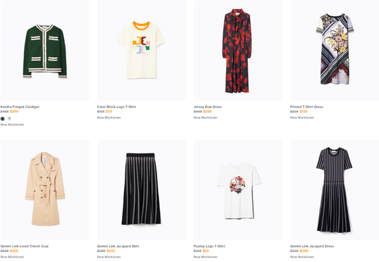Open the Gemini Link Jacquard Dress title link
This screenshot has height=262, width=379.
click(x=311, y=246)
